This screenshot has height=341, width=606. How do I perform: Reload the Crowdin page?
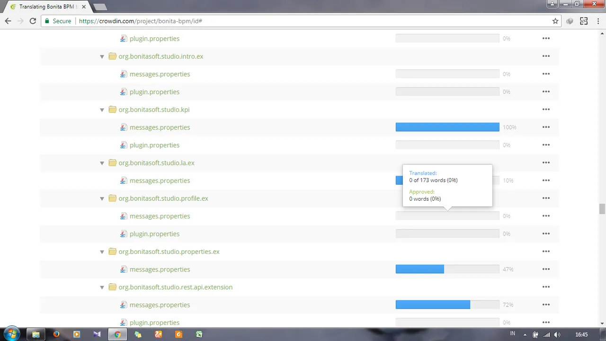[33, 21]
